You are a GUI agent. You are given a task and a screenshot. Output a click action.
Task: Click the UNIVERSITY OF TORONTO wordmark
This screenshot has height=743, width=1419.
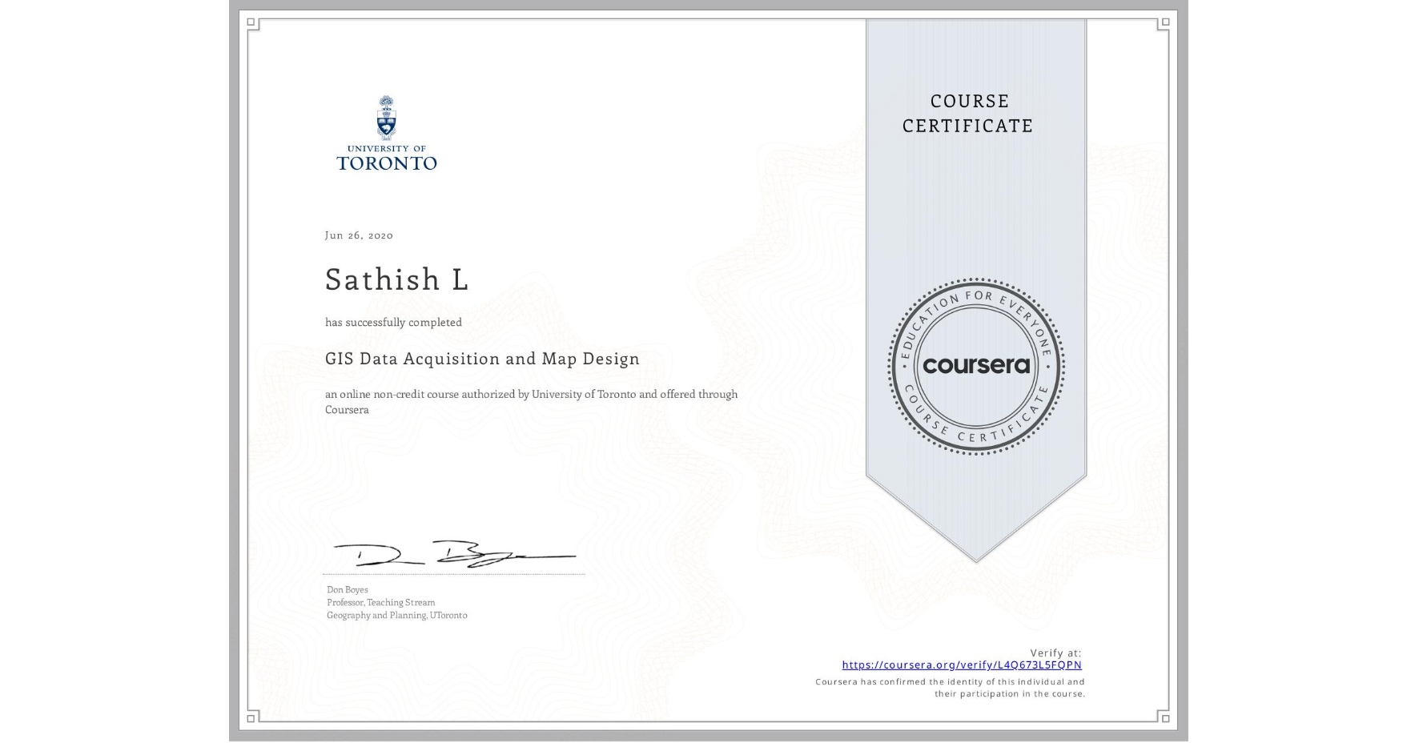click(x=388, y=157)
